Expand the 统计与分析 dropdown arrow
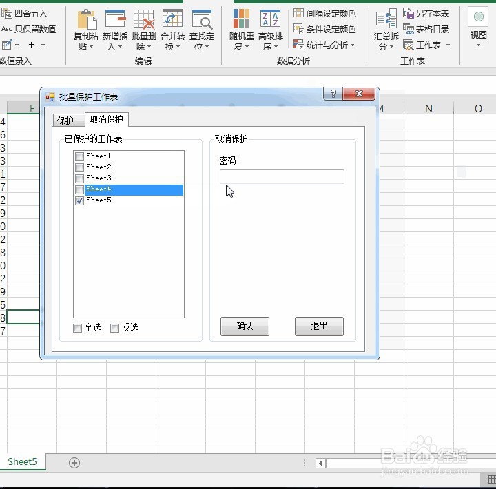 [x=353, y=45]
